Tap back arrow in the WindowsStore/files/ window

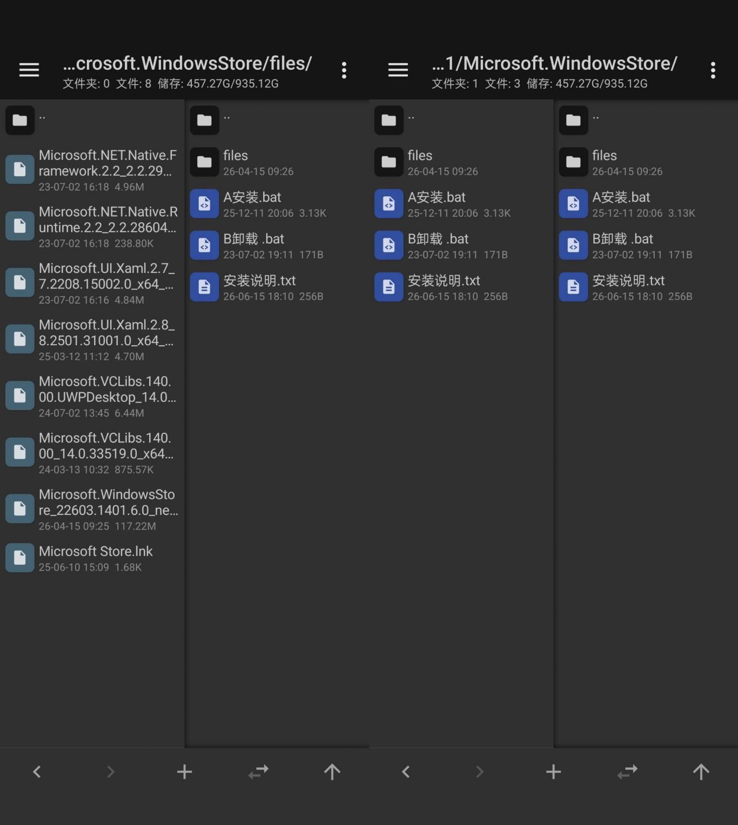coord(37,772)
